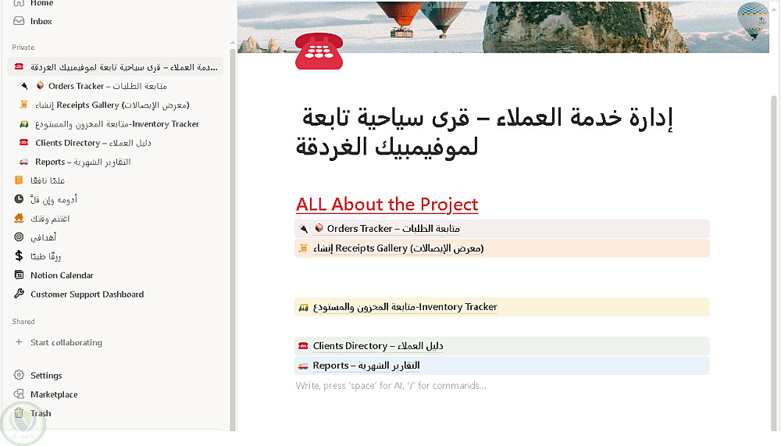Viewport: 781px width, 446px height.
Task: Open the Receipts Gallery link on the page
Action: pyautogui.click(x=398, y=248)
